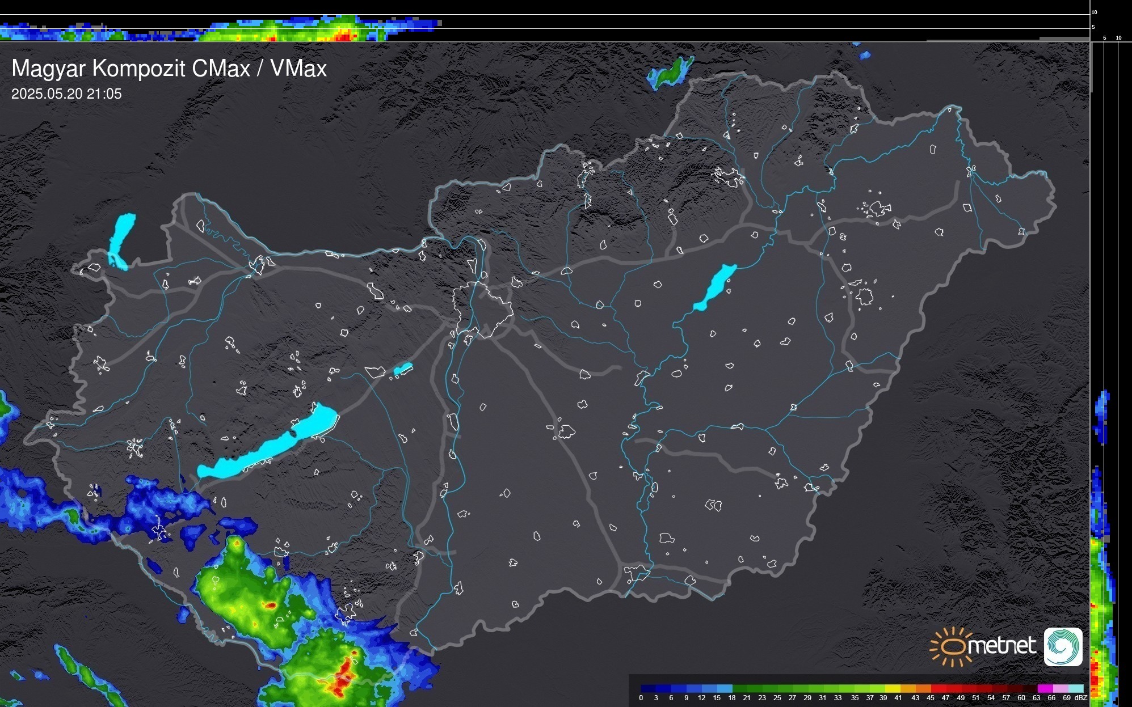Click the gray scrollbar handle at right edge
The image size is (1132, 707).
pyautogui.click(x=1091, y=67)
